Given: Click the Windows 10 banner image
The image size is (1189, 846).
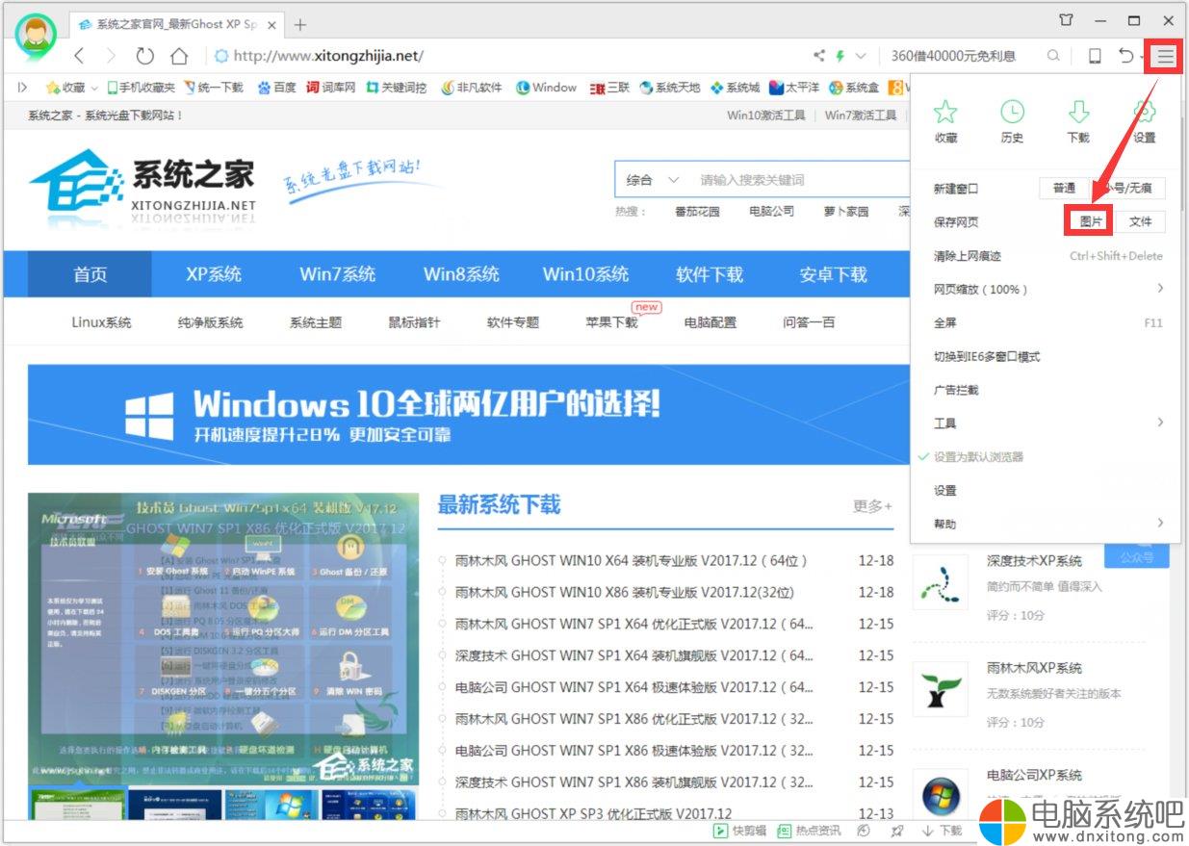Looking at the screenshot, I should tap(469, 415).
